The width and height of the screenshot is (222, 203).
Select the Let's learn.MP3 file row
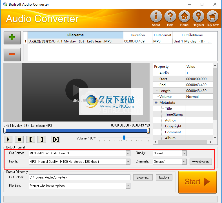118,41
